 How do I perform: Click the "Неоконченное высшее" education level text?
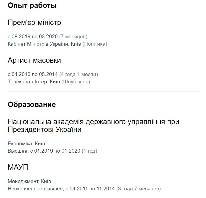click(35, 188)
